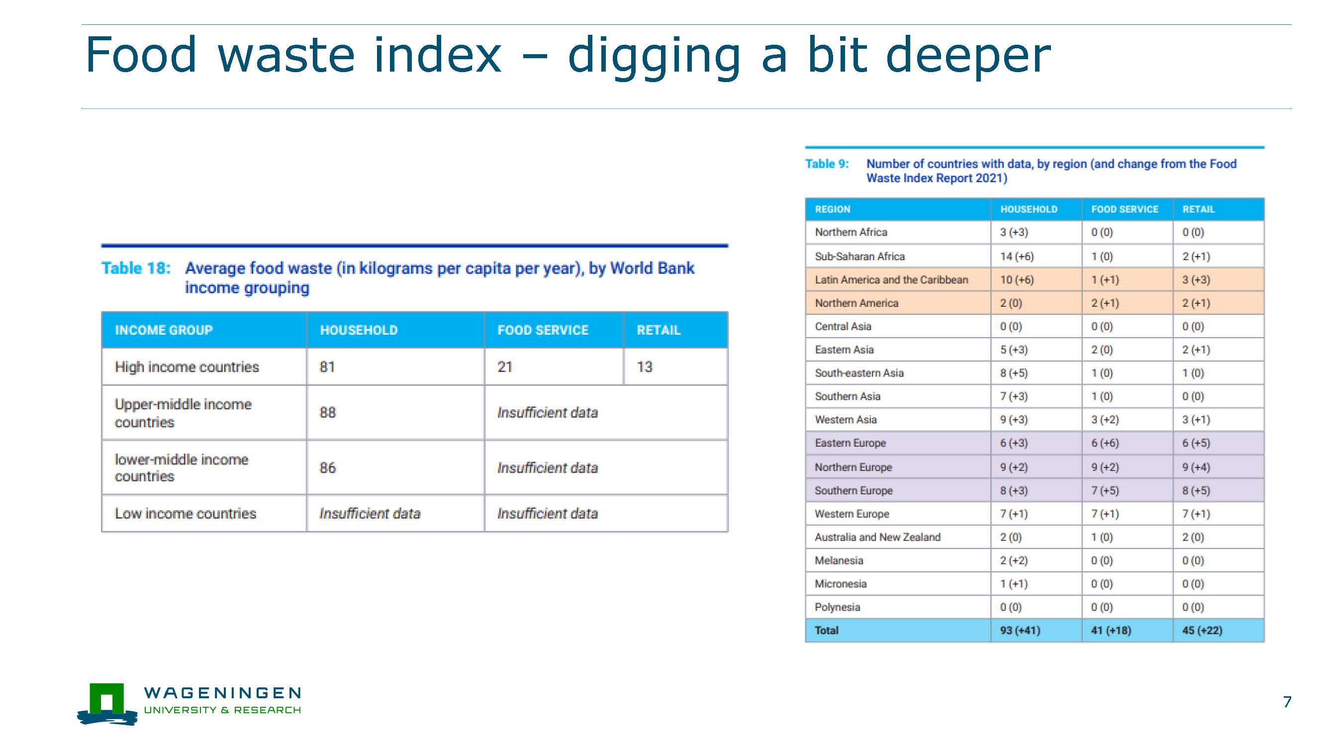Select the household value '81'
Image resolution: width=1328 pixels, height=747 pixels.
[x=327, y=367]
